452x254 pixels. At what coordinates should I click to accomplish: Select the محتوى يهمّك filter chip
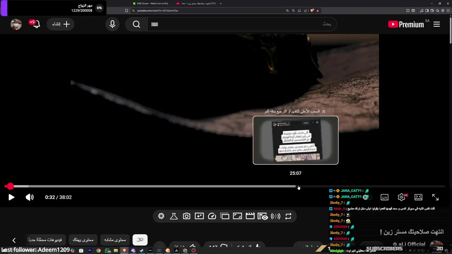83,240
